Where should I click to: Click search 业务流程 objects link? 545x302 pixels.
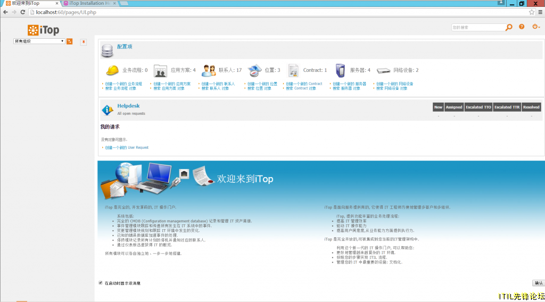(x=121, y=88)
